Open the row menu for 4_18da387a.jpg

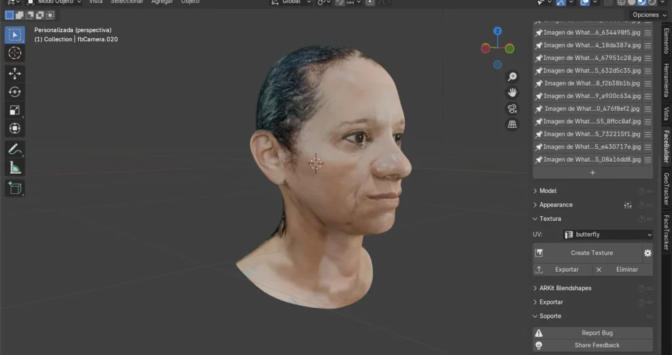point(648,45)
